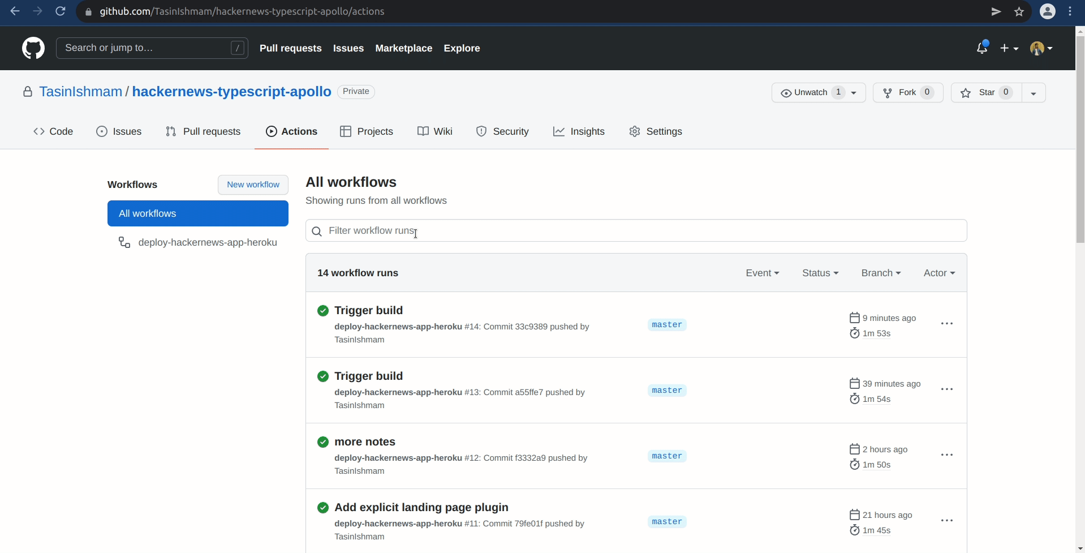Open three-dot menu for run #11

947,521
